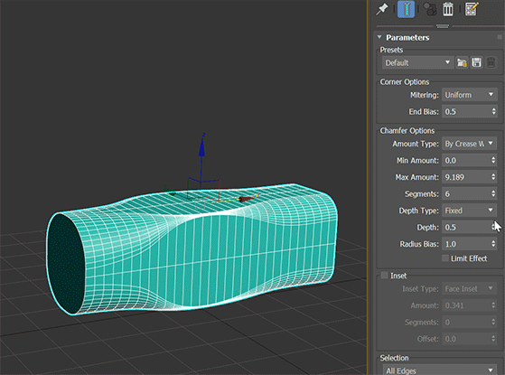Click the Segments value field
Screen dimensions: 505x375
(466, 193)
